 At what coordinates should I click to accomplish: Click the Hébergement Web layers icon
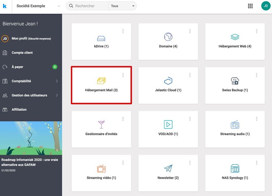tap(235, 37)
